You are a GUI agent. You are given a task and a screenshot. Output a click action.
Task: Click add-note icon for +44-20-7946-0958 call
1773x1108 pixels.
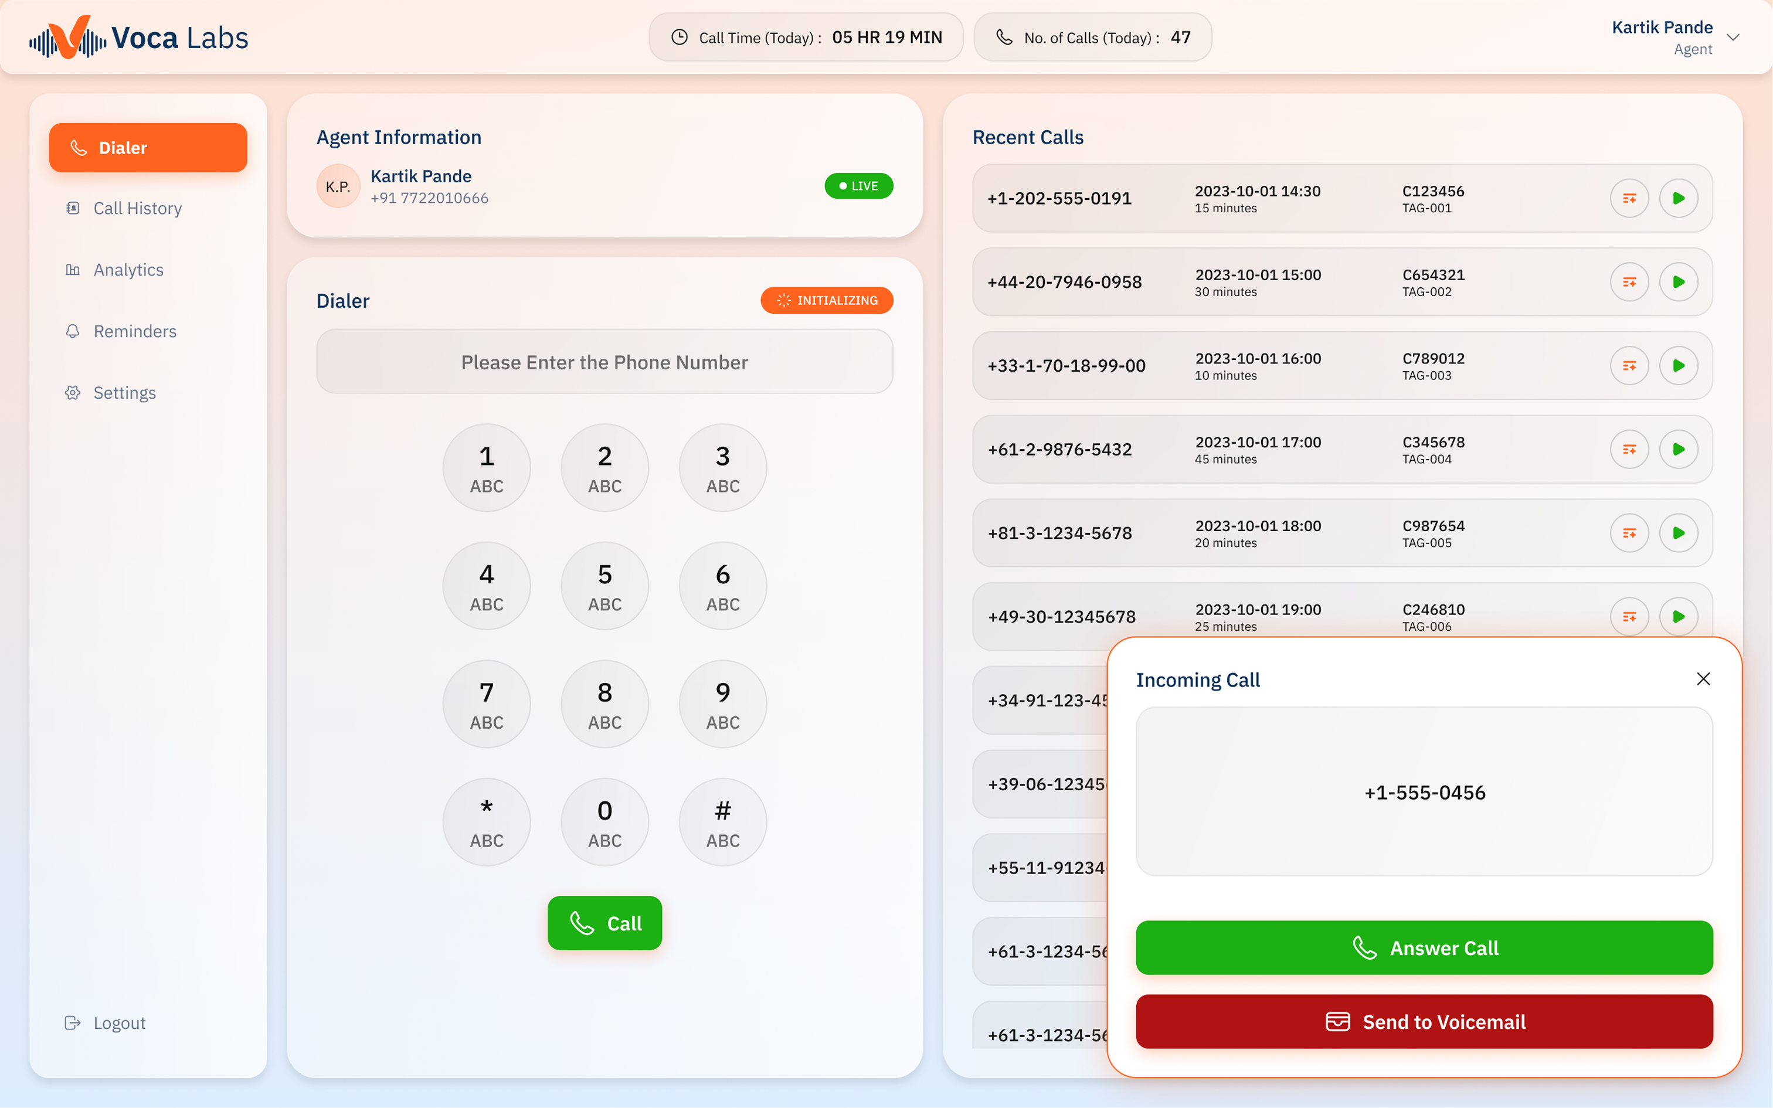click(x=1629, y=282)
